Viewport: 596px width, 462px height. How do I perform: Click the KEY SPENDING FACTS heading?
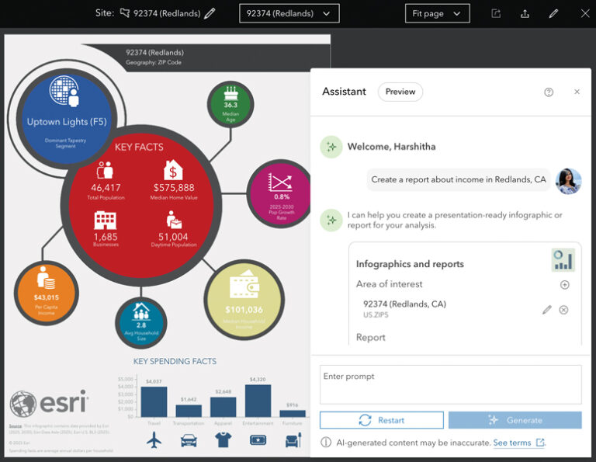click(x=175, y=361)
